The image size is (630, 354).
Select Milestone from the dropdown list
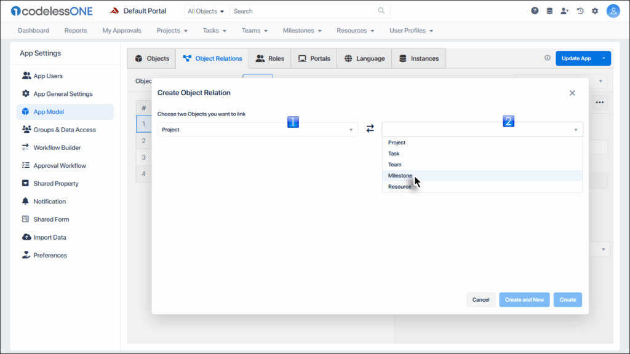point(400,176)
